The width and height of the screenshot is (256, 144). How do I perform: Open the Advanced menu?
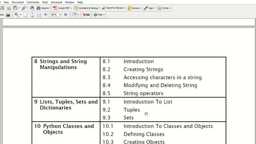pos(56,2)
